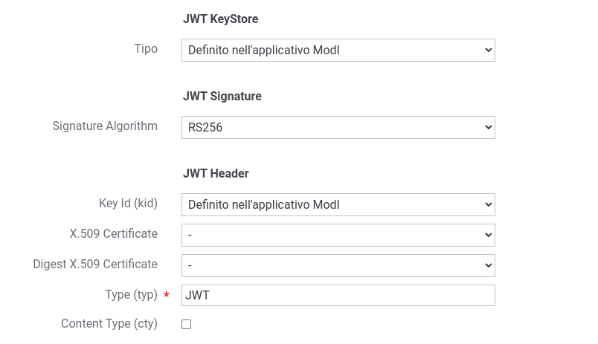Open the Tipo keystore dropdown

338,50
